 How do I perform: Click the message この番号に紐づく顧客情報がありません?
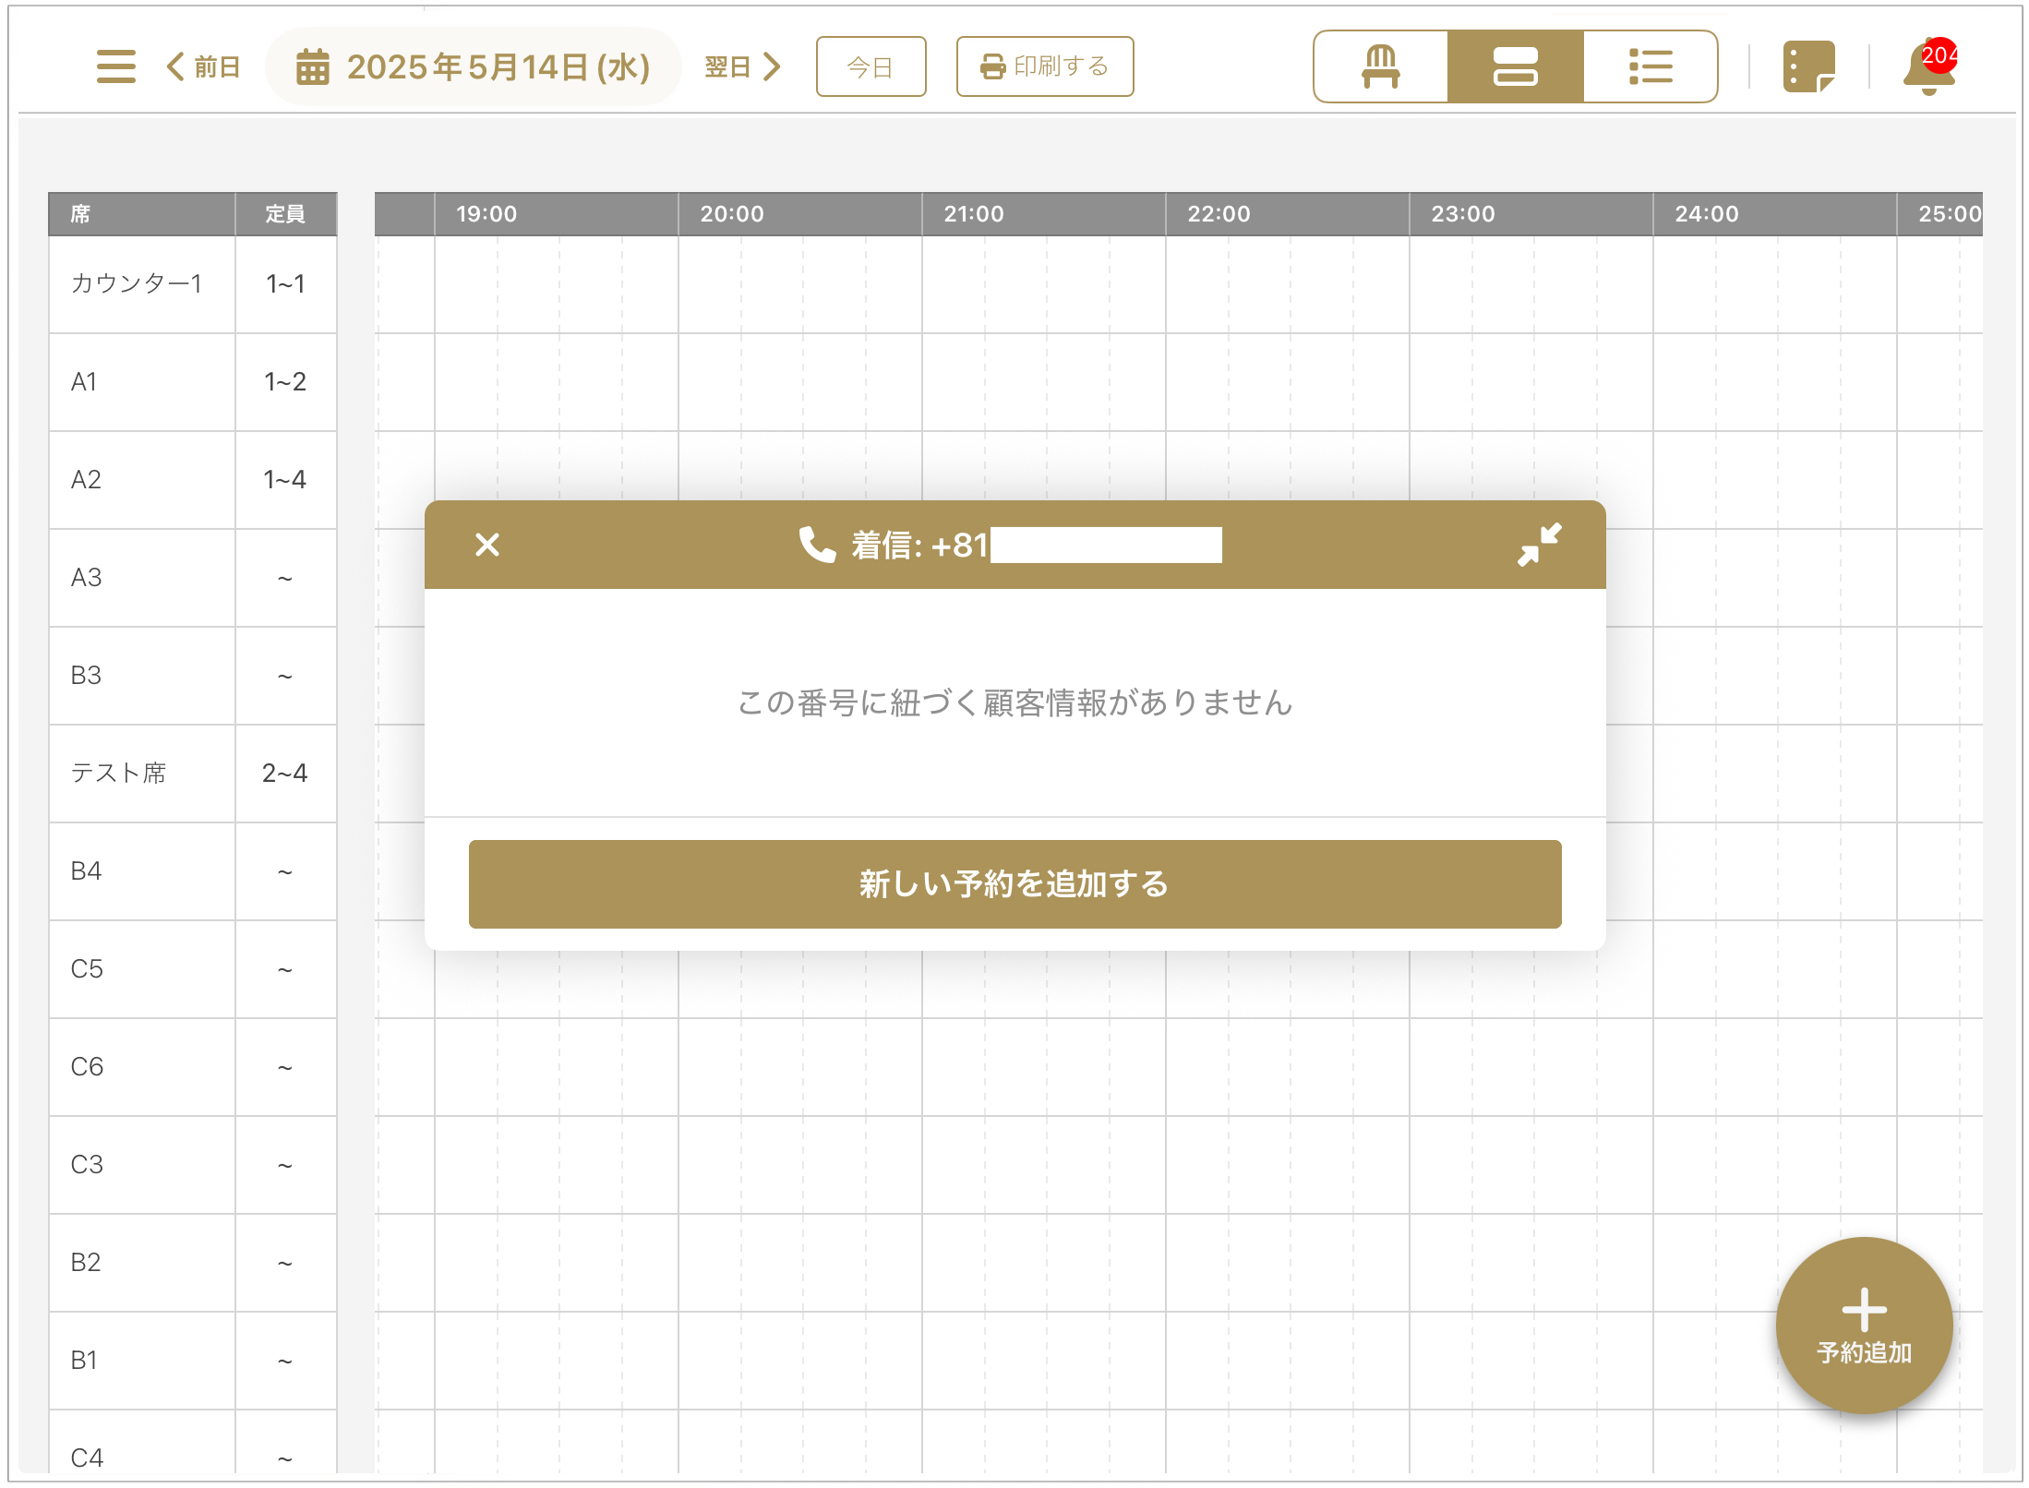point(1014,702)
